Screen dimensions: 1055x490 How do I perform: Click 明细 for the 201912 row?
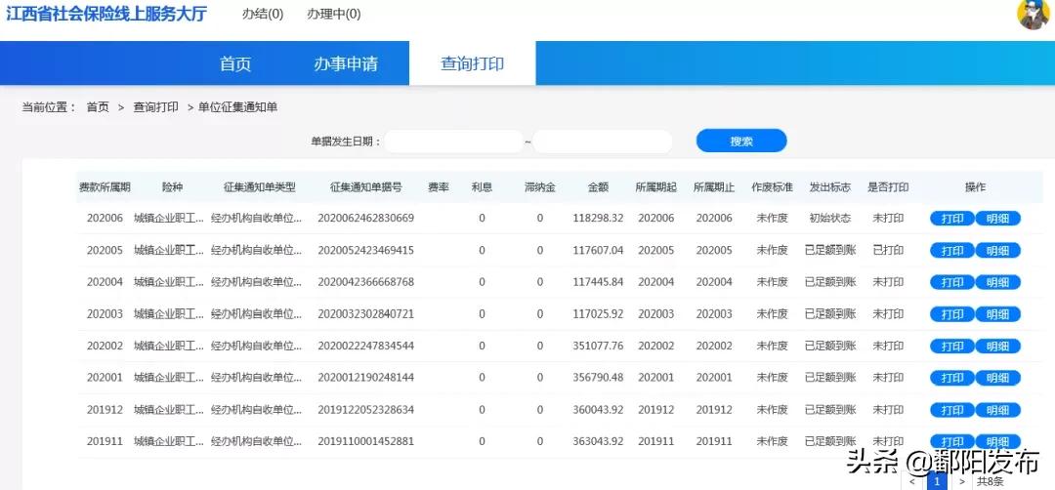(997, 410)
